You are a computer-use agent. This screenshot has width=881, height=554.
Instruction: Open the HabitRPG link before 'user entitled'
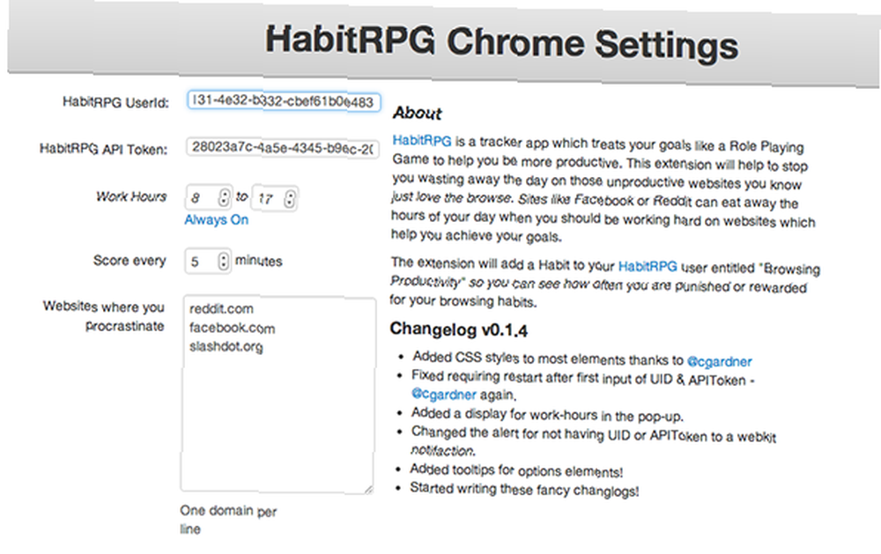(x=648, y=266)
